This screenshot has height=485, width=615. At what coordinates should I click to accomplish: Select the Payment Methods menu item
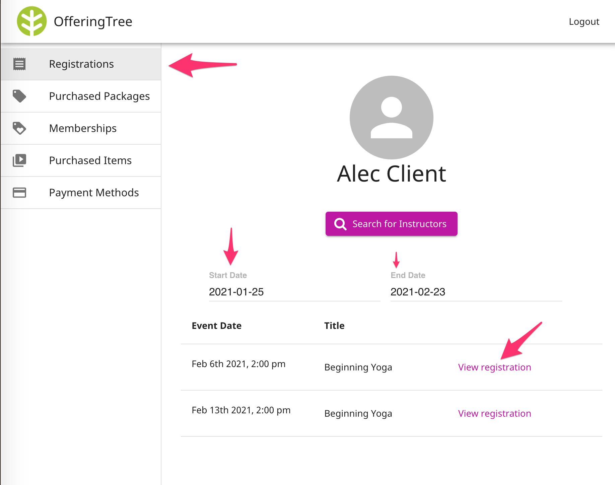coord(81,193)
